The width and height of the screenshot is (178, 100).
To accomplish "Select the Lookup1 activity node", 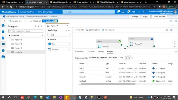I will click(108, 44).
